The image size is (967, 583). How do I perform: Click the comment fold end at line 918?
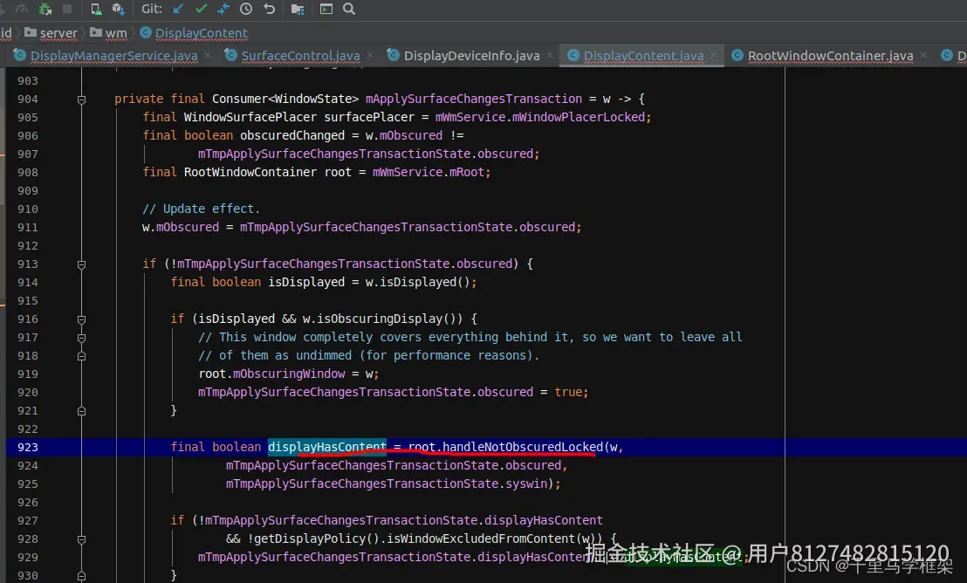81,356
